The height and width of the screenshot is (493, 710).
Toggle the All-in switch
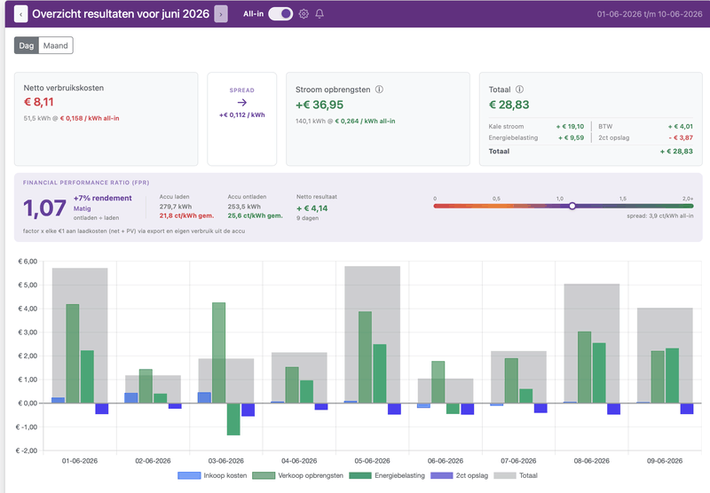[x=280, y=14]
